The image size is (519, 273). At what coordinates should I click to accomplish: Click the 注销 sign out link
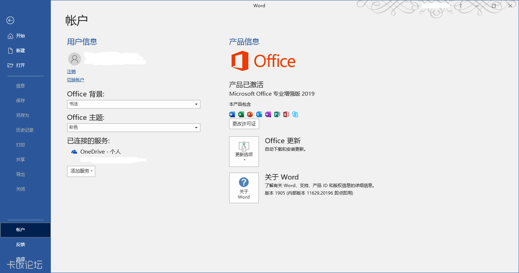coord(71,72)
